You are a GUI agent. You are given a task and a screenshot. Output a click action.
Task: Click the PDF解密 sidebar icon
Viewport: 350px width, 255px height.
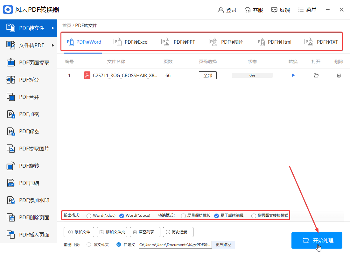11,131
